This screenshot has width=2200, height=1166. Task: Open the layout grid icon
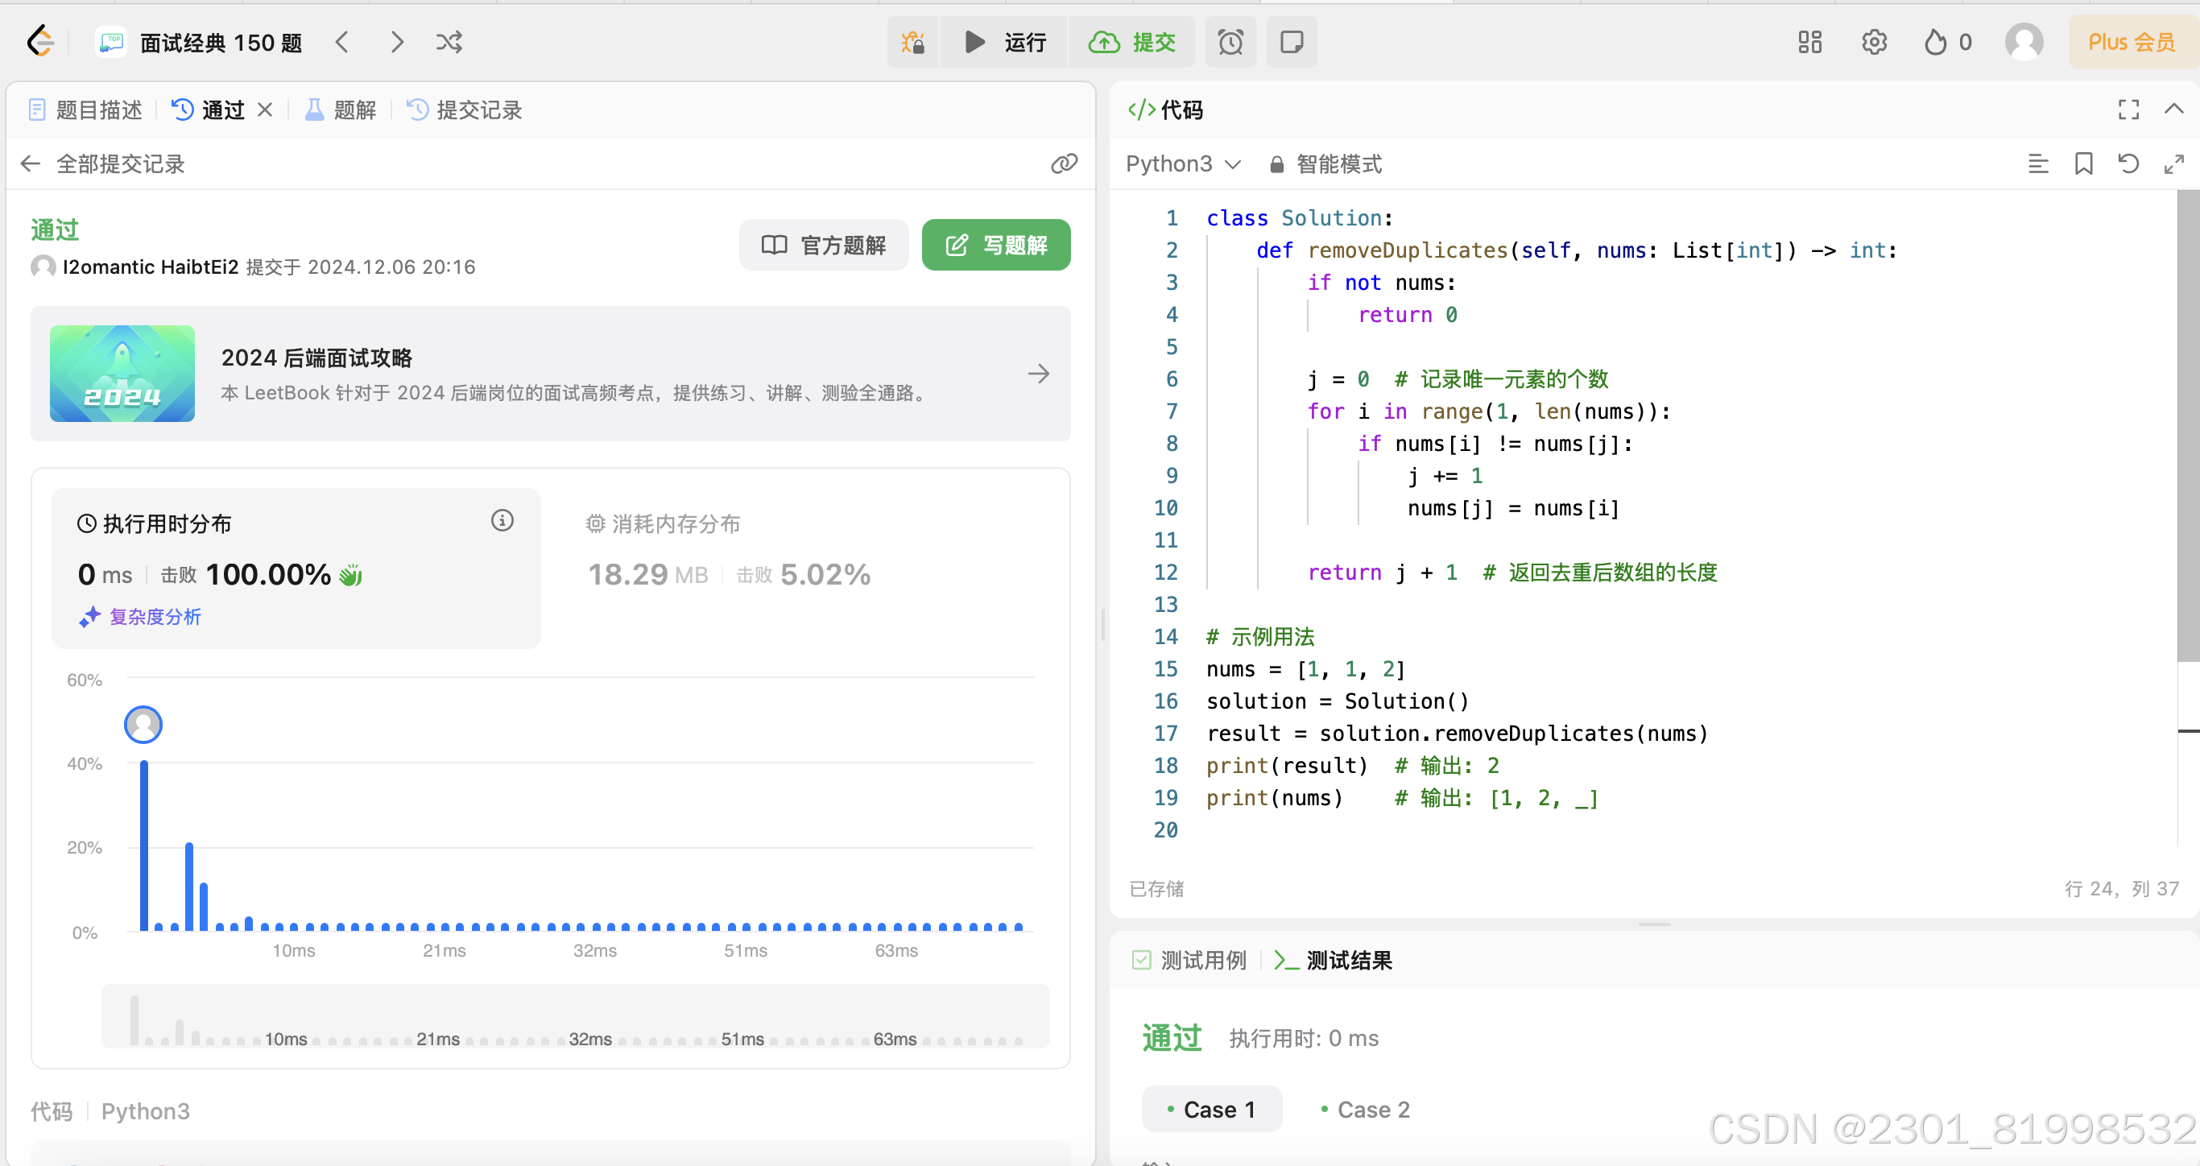1809,42
